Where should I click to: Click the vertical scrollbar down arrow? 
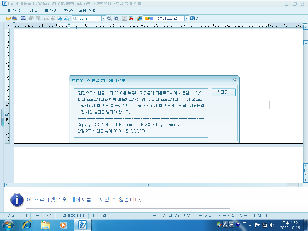pyautogui.click(x=306, y=166)
